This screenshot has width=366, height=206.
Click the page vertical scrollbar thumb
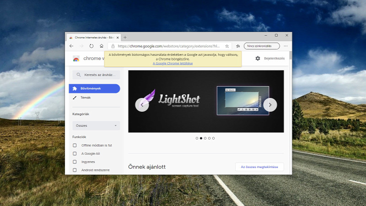[291, 55]
